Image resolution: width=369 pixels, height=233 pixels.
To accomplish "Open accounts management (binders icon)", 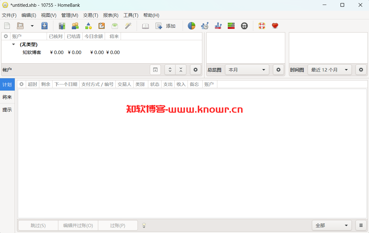I will tap(62, 26).
